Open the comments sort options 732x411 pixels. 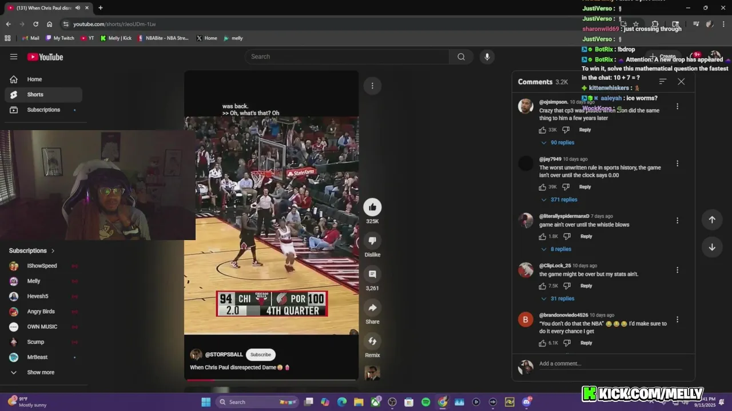pyautogui.click(x=662, y=82)
